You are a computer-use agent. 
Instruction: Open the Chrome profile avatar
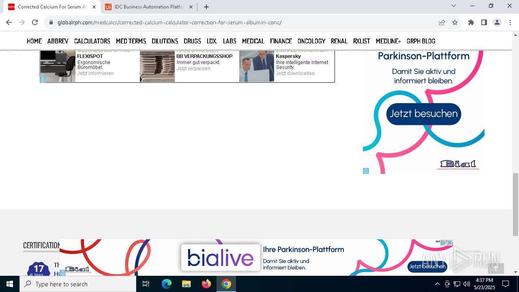tap(497, 22)
